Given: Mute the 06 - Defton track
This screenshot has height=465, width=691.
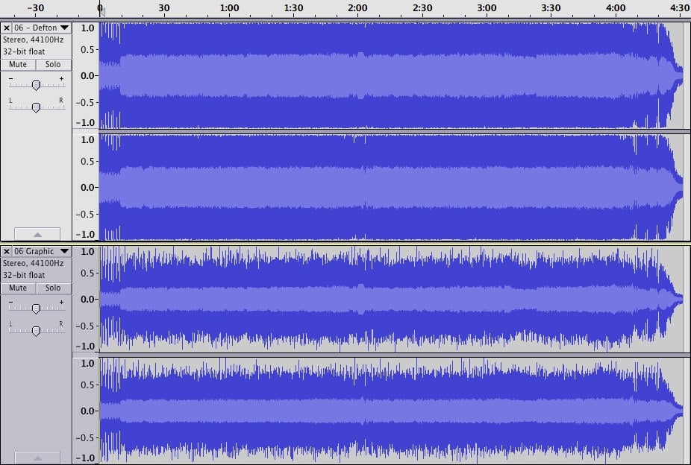Looking at the screenshot, I should [18, 64].
